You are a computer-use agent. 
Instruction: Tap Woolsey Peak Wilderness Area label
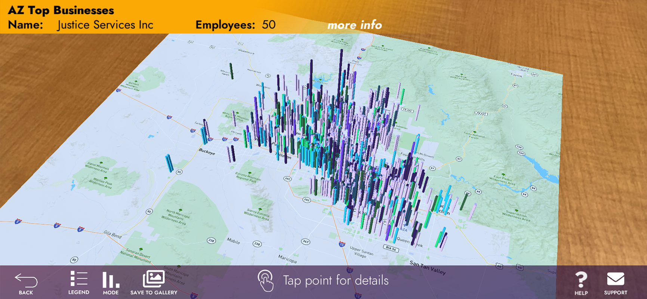(101, 183)
